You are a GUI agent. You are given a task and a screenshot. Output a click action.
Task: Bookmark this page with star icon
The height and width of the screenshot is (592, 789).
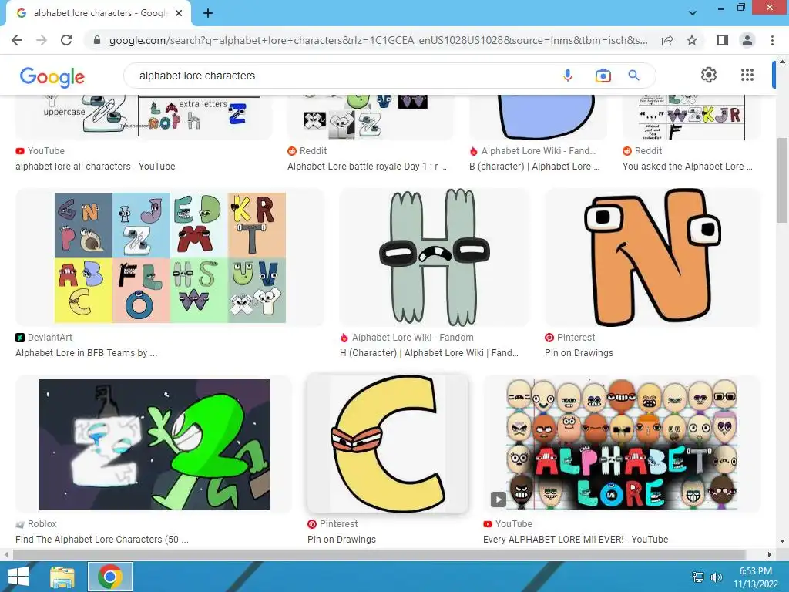[692, 40]
